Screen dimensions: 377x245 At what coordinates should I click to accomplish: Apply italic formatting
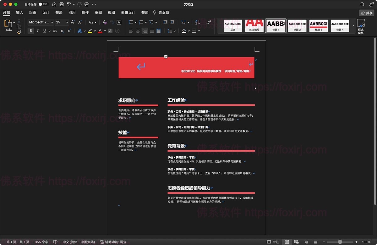coord(38,31)
